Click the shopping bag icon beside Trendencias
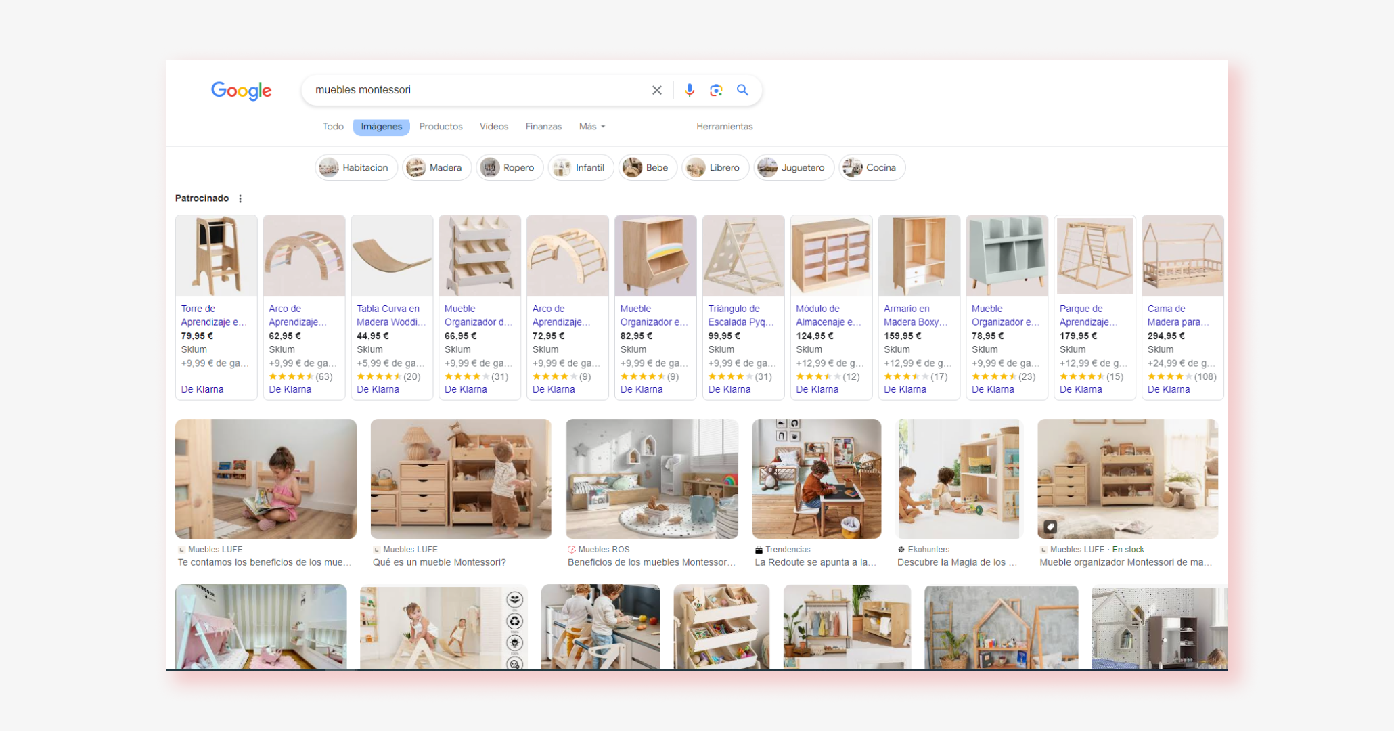Image resolution: width=1394 pixels, height=731 pixels. [758, 549]
